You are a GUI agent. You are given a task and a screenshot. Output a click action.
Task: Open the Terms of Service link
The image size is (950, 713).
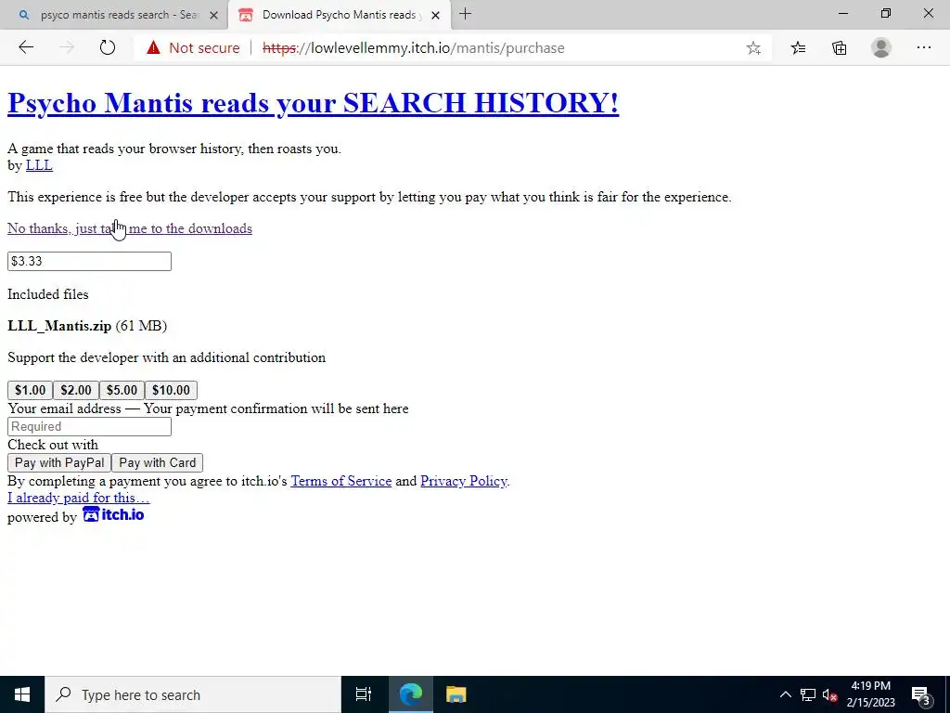pos(341,481)
